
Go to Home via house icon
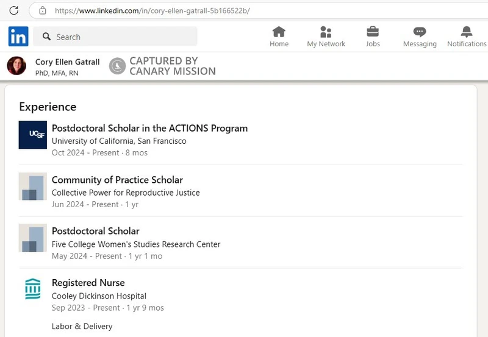pyautogui.click(x=279, y=32)
